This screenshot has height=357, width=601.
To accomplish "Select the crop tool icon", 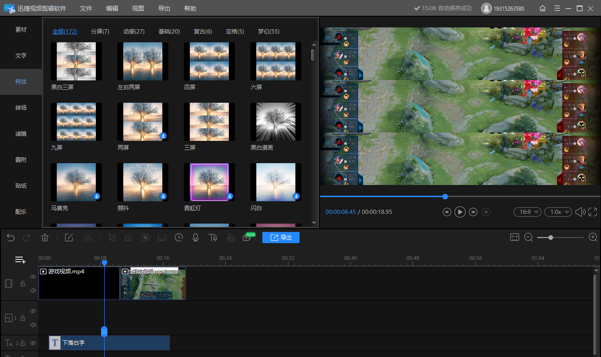I will point(112,238).
